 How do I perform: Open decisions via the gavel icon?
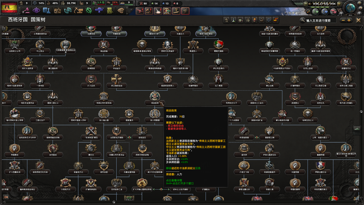[x=25, y=11]
